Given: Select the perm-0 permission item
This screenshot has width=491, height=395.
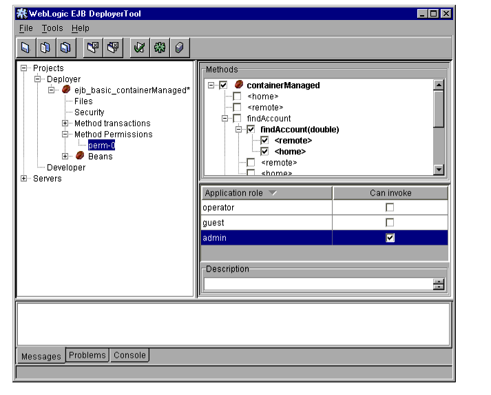Looking at the screenshot, I should click(101, 145).
